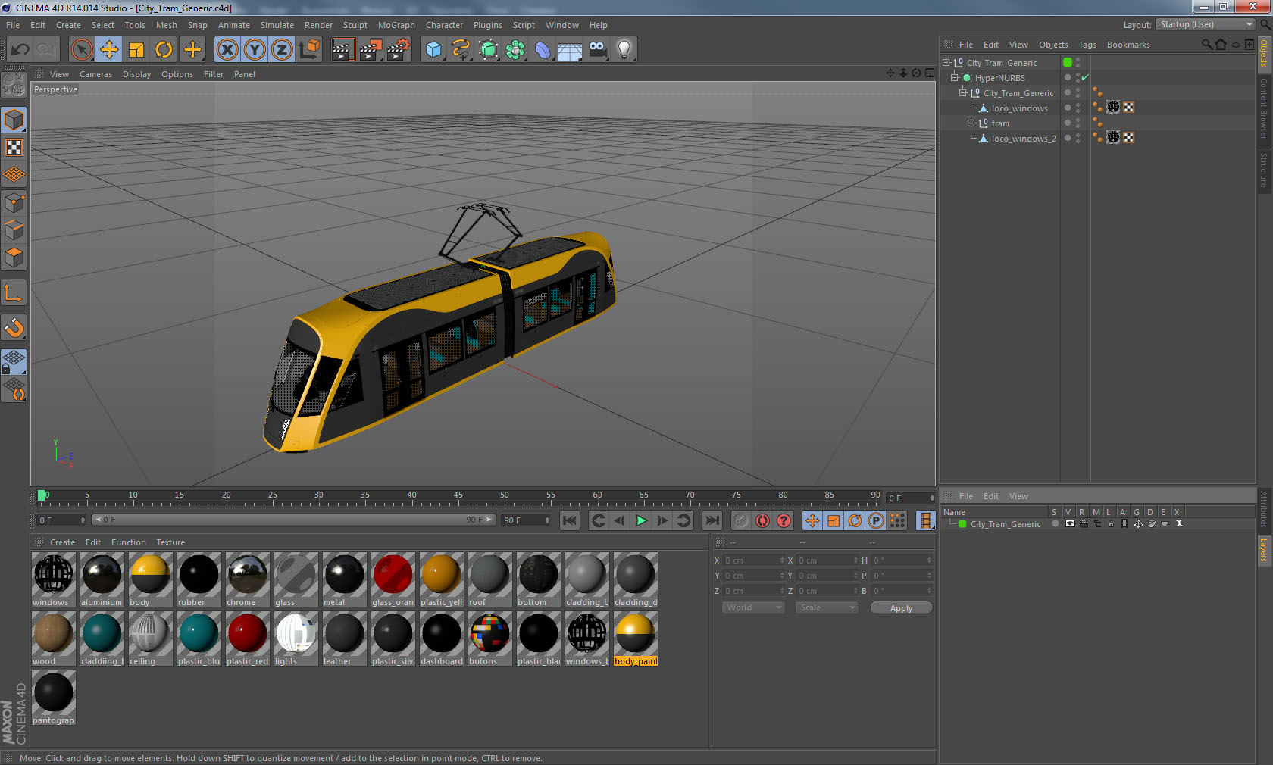
Task: Activate the Rotate tool
Action: (x=164, y=50)
